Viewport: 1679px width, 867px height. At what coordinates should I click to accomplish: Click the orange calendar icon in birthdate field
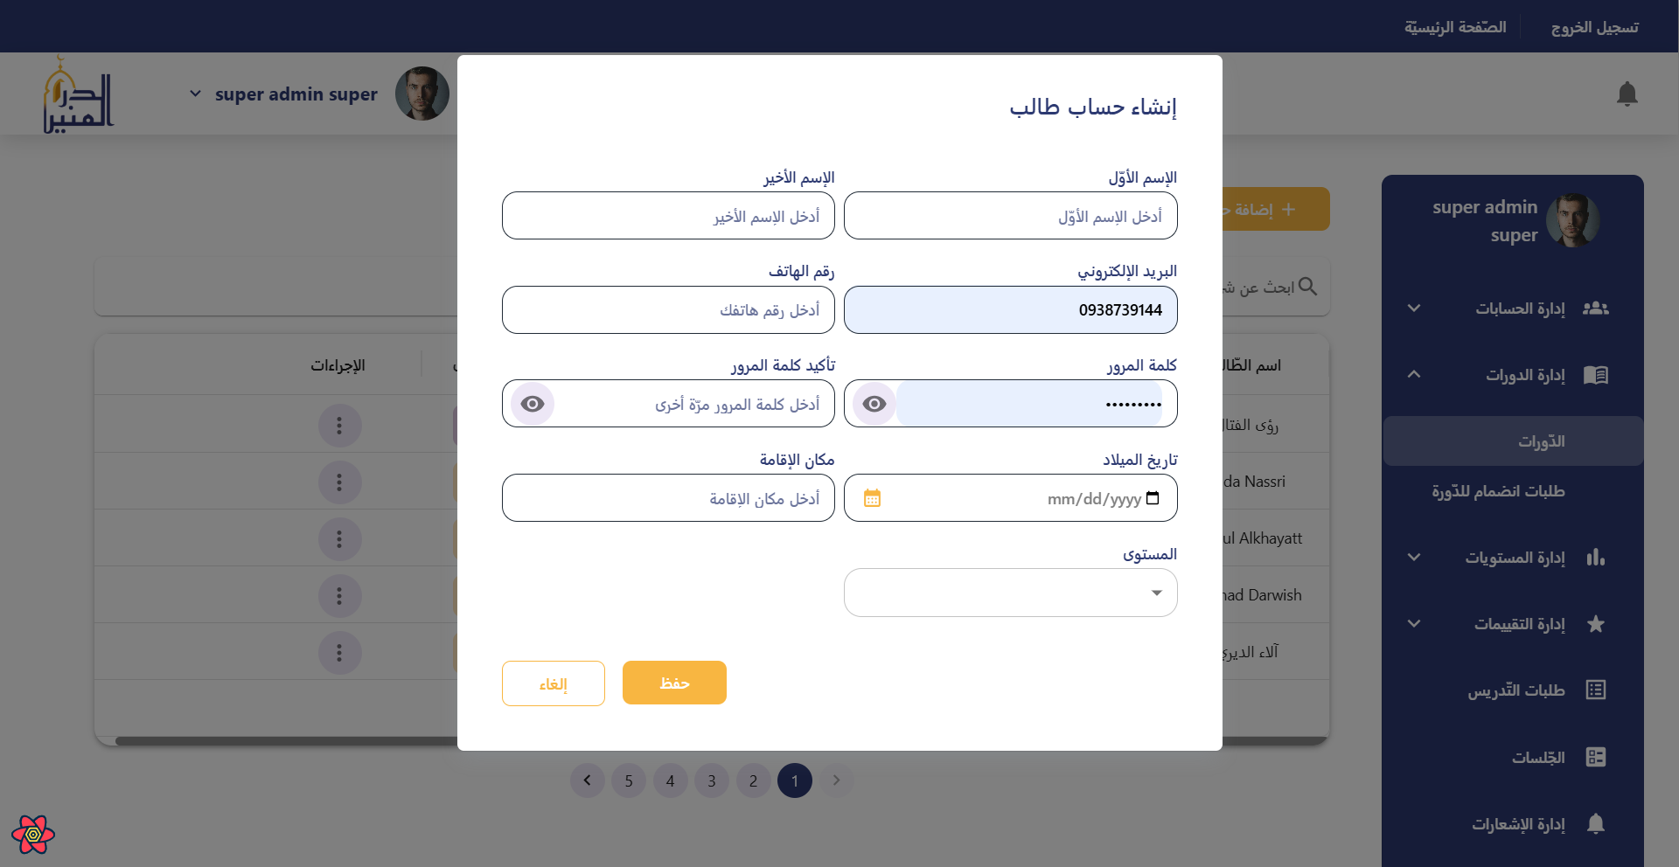[872, 498]
